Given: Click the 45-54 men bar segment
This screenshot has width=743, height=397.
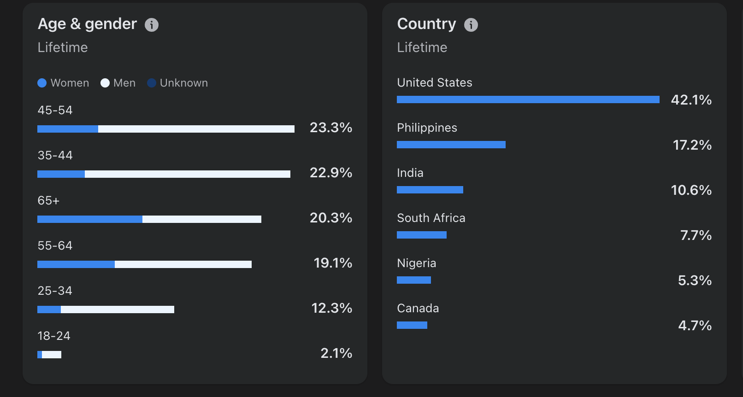Looking at the screenshot, I should coord(196,129).
